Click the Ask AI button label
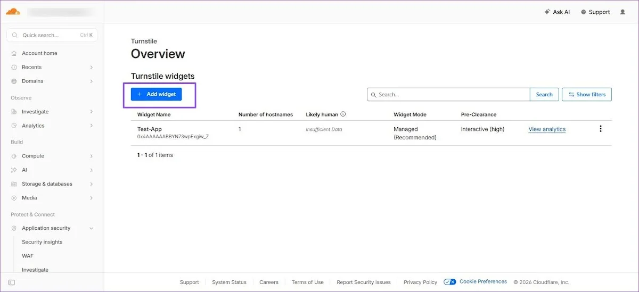Viewport: 639px width, 292px height. [561, 12]
